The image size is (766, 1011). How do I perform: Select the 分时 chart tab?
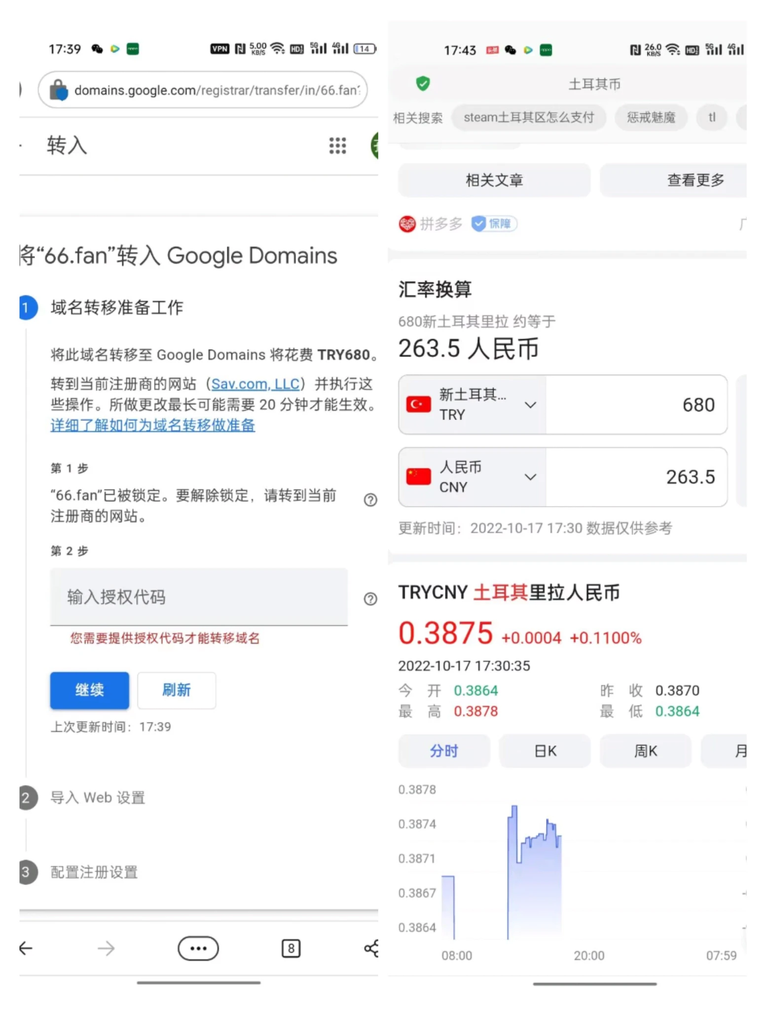tap(444, 751)
